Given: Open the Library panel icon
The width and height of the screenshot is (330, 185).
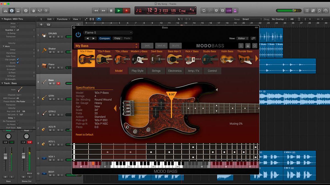Looking at the screenshot, I should click(x=5, y=11).
